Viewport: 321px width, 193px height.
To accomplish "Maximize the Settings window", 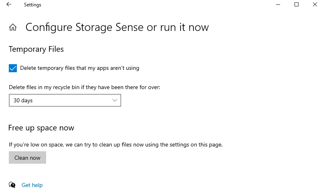I will coord(297,5).
